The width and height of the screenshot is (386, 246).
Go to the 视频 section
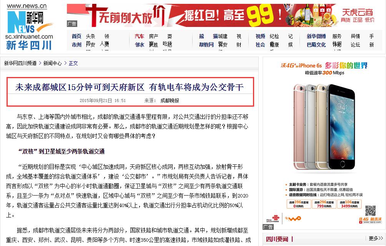(260, 37)
